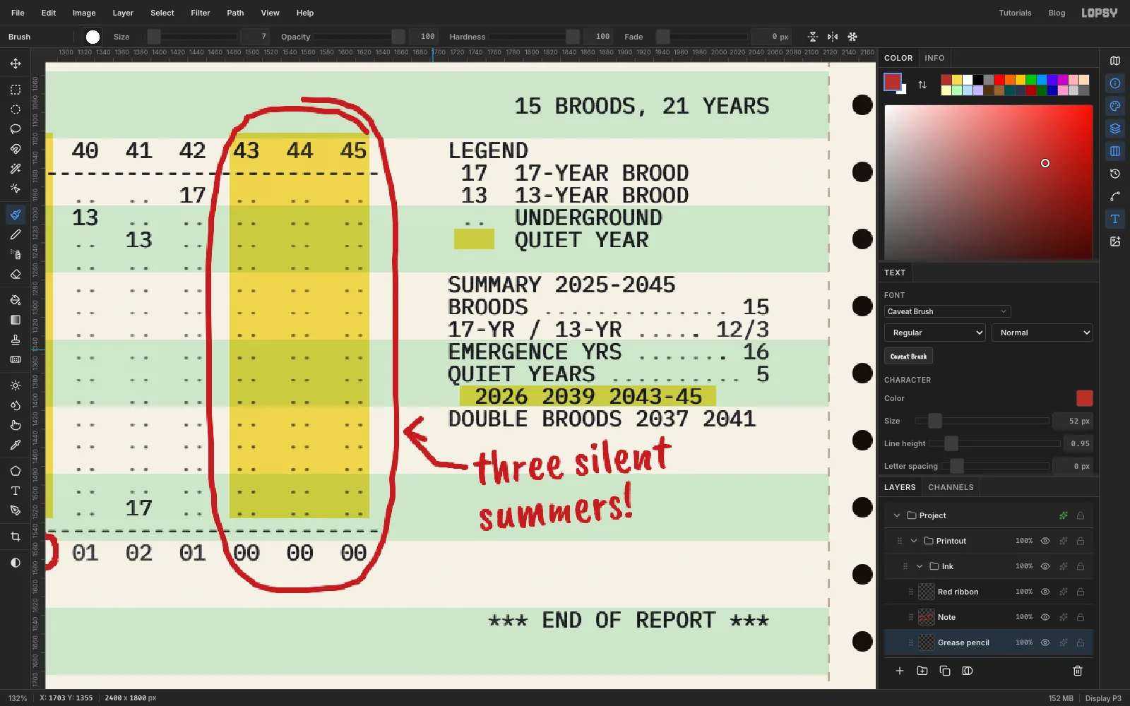Viewport: 1130px width, 706px height.
Task: Adjust the Line height slider
Action: click(x=994, y=443)
